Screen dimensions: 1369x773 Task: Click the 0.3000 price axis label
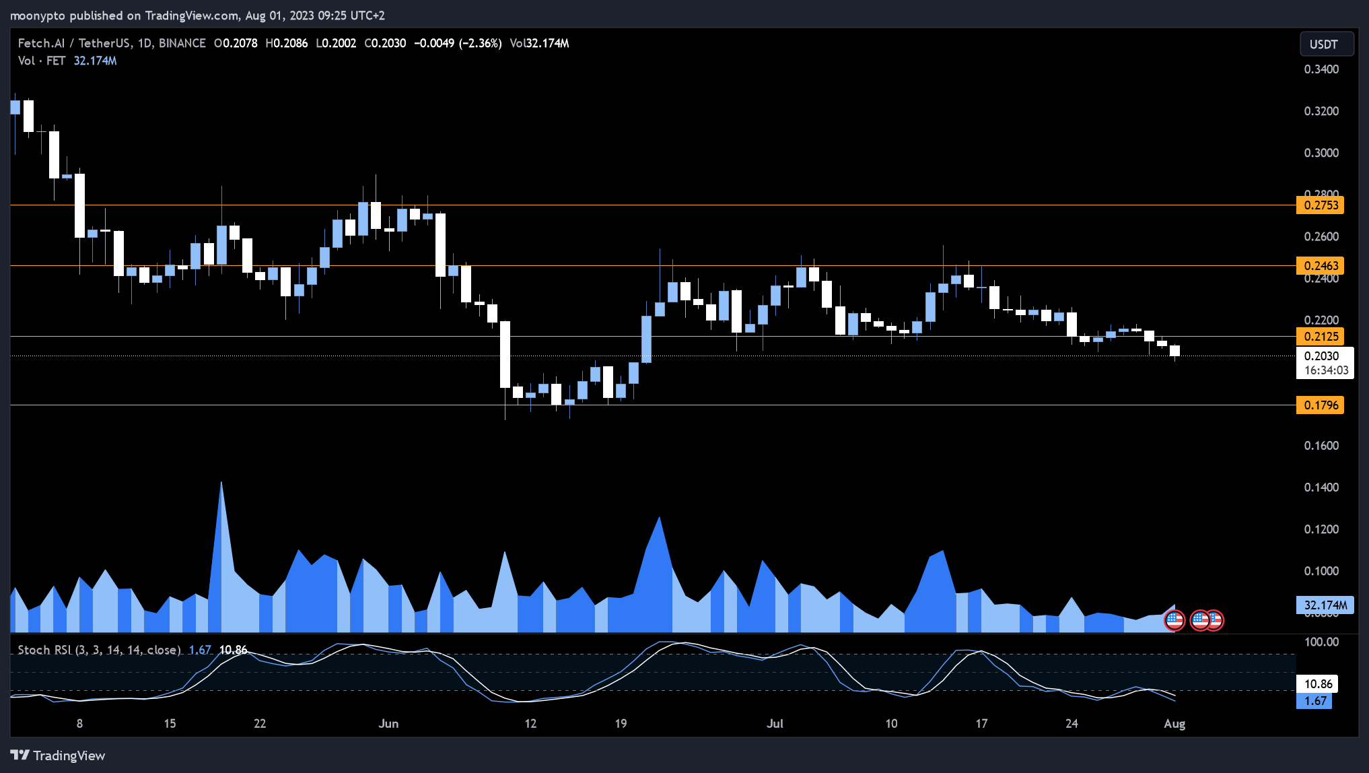coord(1321,153)
